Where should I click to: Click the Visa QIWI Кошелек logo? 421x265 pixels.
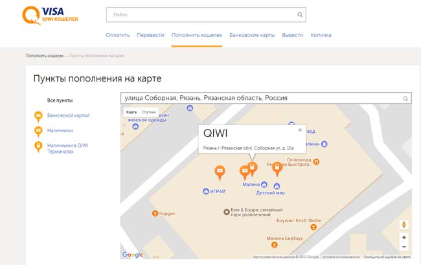[51, 16]
